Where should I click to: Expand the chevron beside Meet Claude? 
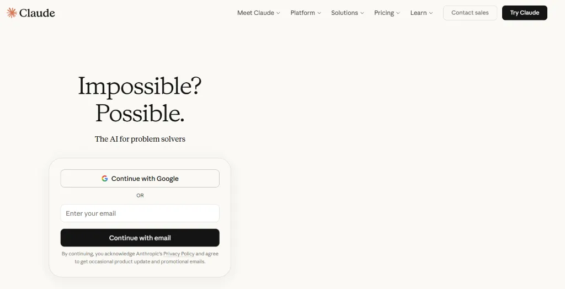(x=279, y=13)
